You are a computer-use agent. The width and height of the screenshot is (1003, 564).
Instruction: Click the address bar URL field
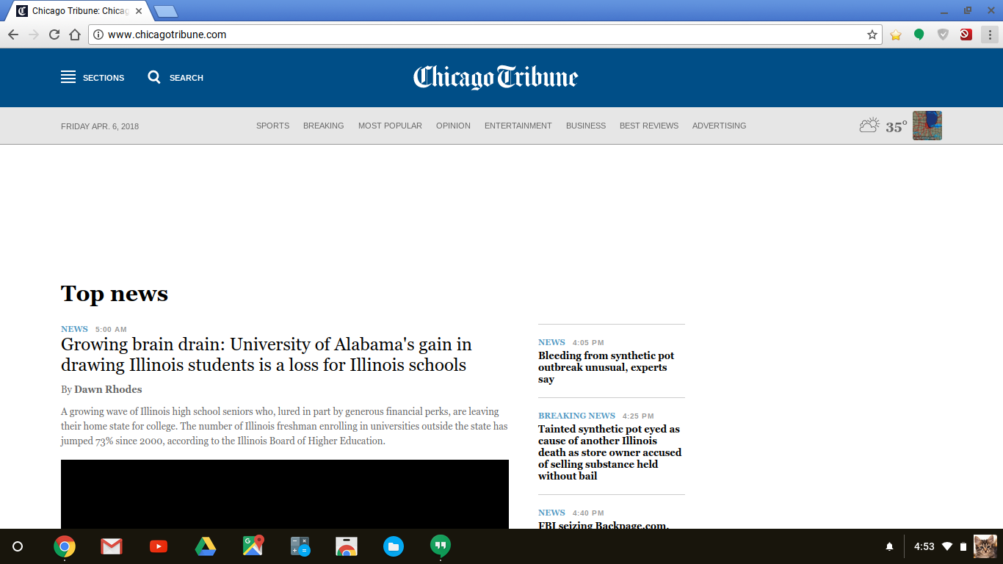[485, 35]
